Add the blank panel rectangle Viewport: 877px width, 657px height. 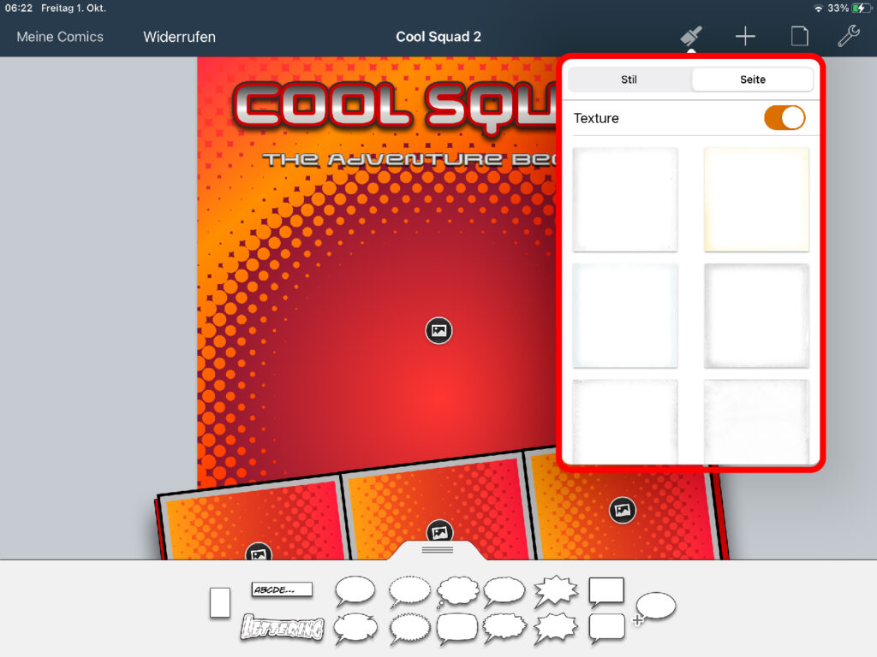click(x=220, y=602)
